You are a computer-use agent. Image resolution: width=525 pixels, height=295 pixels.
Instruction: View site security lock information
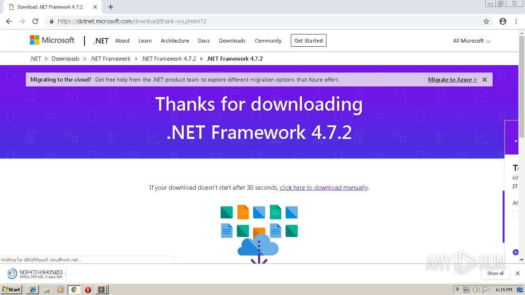click(51, 21)
